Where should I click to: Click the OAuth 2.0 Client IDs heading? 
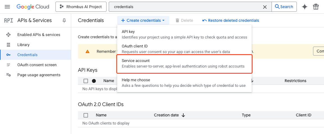(x=101, y=104)
